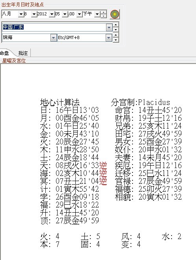Open the hour dropdown showing 05
Viewport: 196px width, 260px height.
[65, 14]
